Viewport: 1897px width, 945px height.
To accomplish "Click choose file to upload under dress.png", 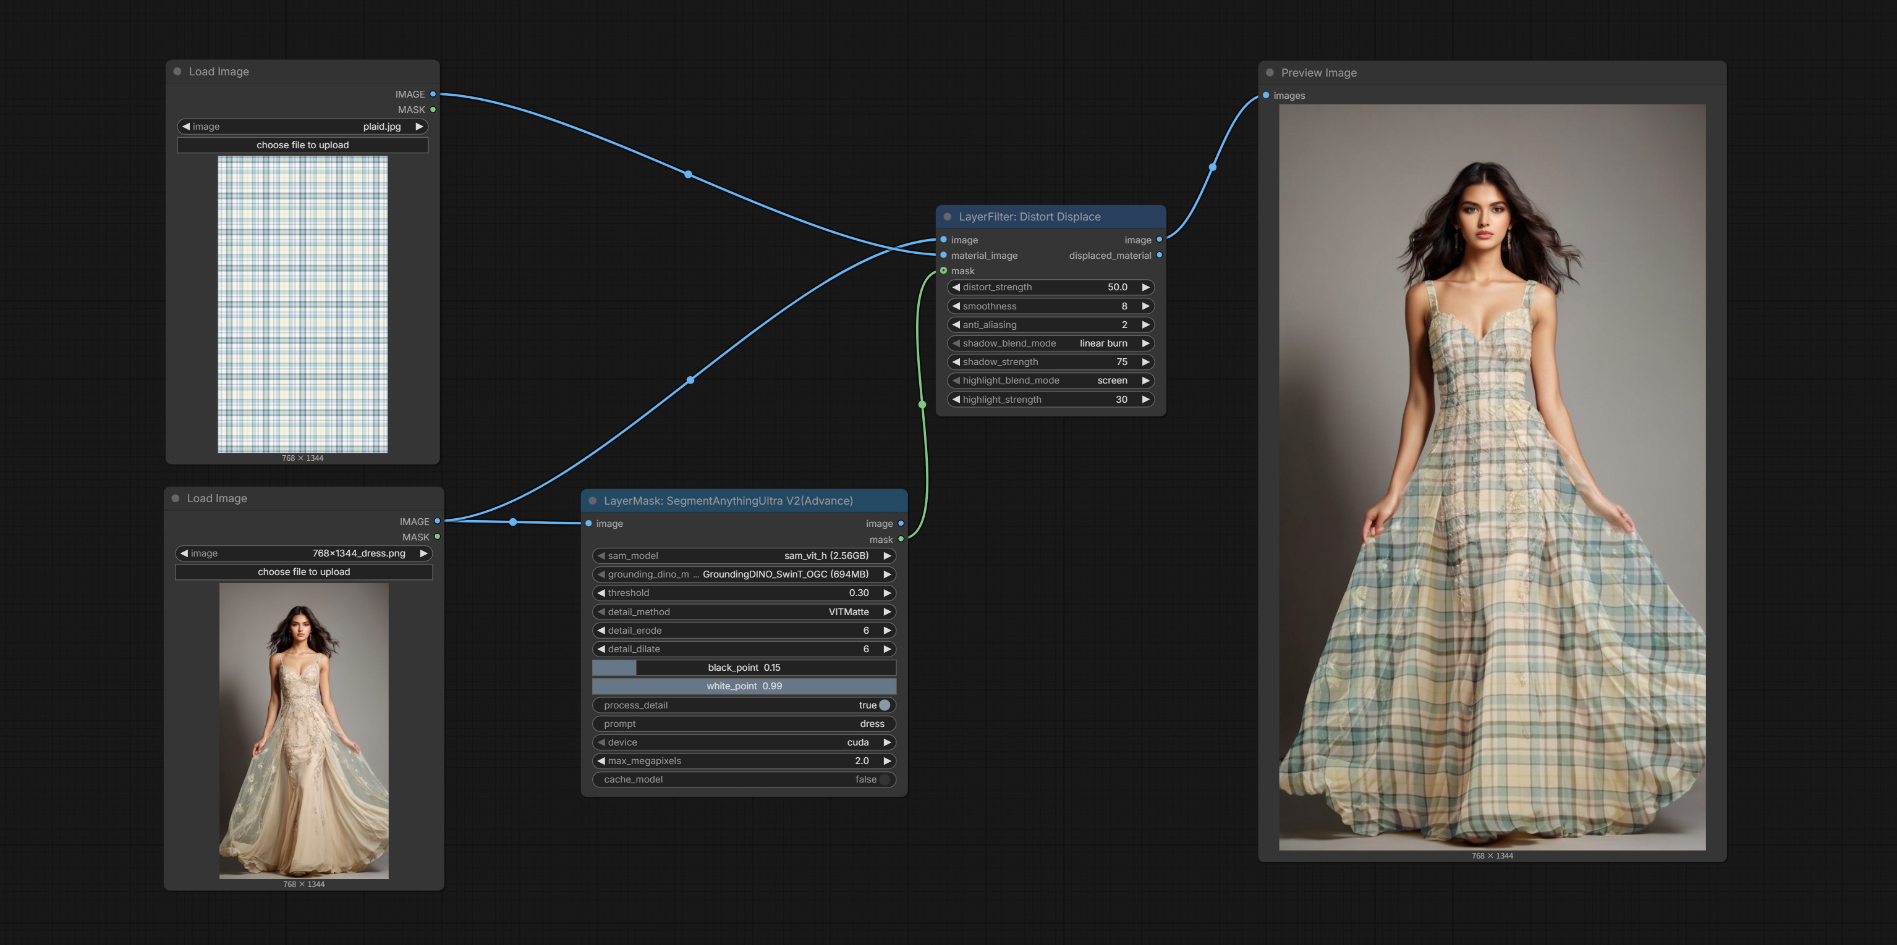I will coord(303,572).
